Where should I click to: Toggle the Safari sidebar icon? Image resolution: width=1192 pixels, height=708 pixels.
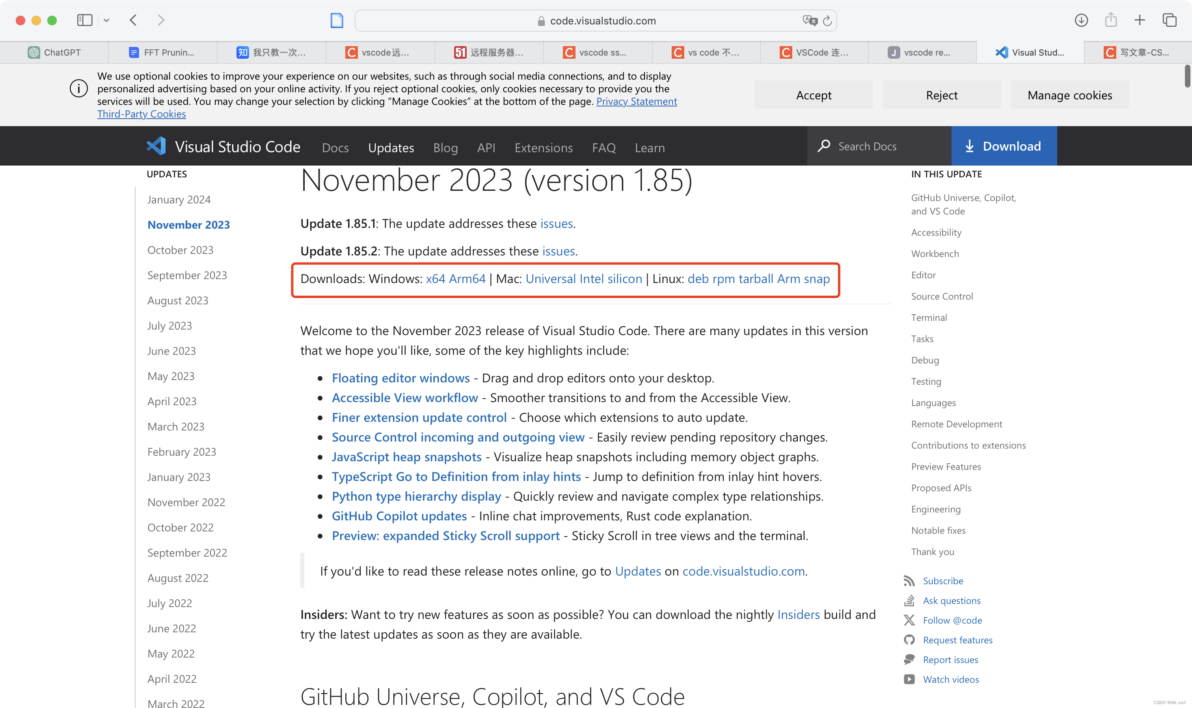[84, 20]
